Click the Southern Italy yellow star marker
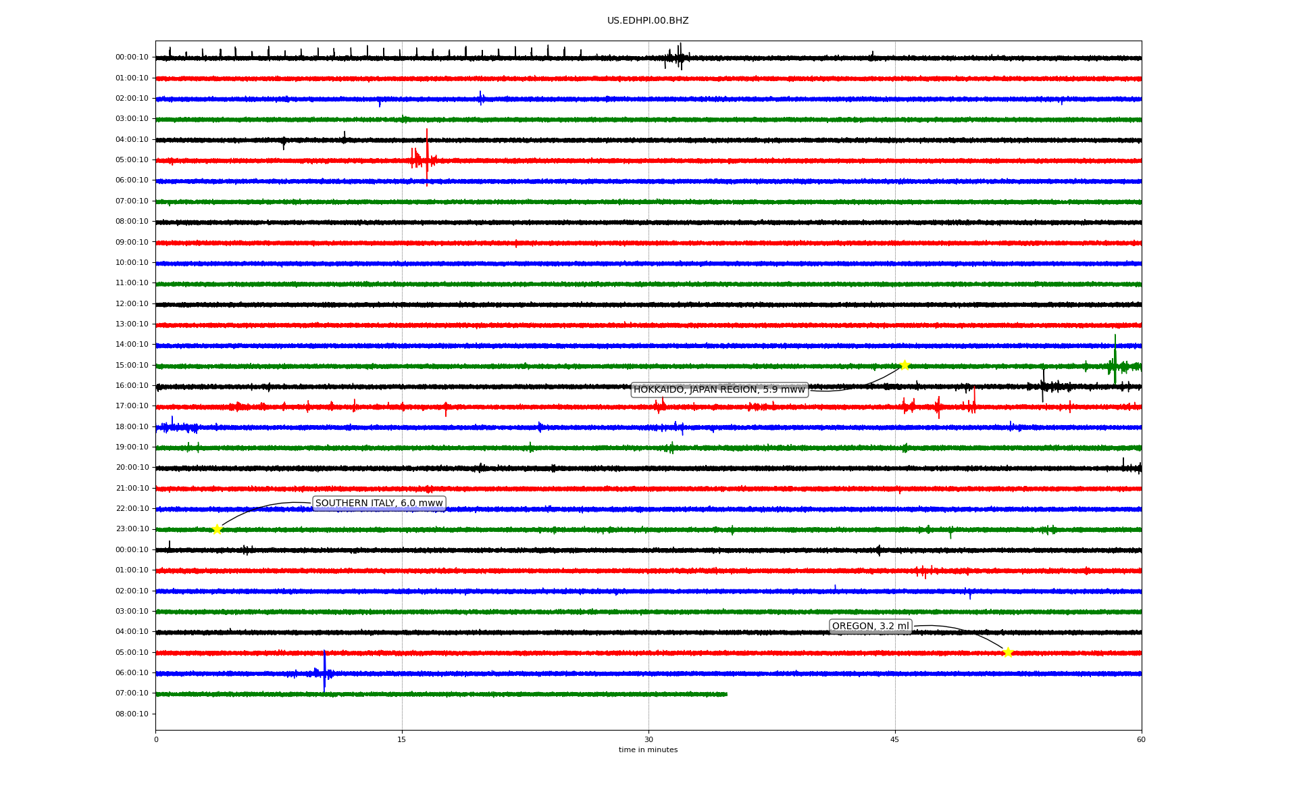 click(x=217, y=529)
